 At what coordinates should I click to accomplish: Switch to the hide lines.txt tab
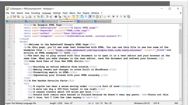(85, 21)
